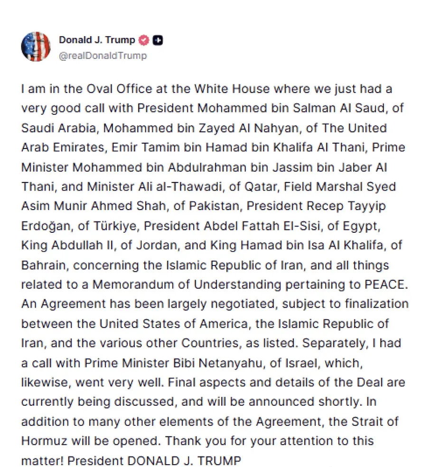Click the word Memorandum in post
This screenshot has height=467, width=430.
click(x=133, y=284)
